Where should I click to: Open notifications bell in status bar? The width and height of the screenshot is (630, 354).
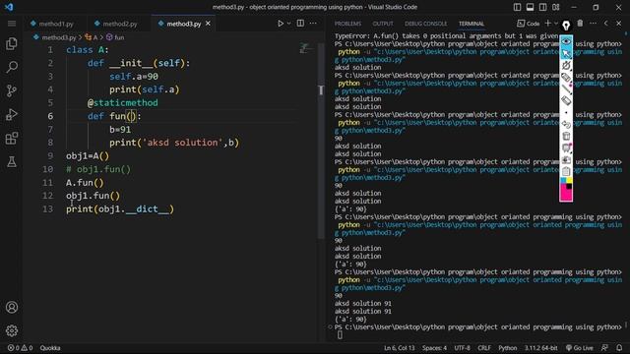(619, 348)
